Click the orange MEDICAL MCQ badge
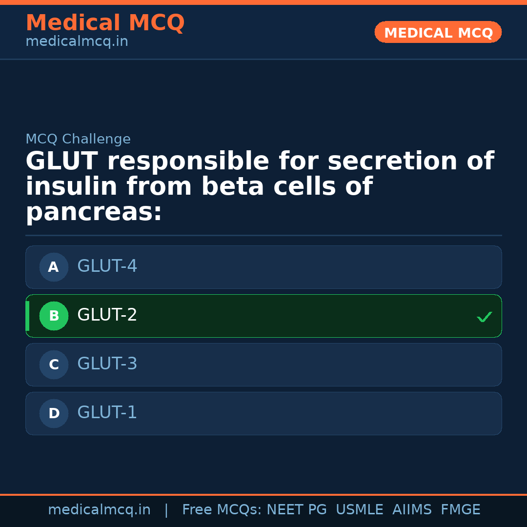This screenshot has height=527, width=527. point(438,32)
